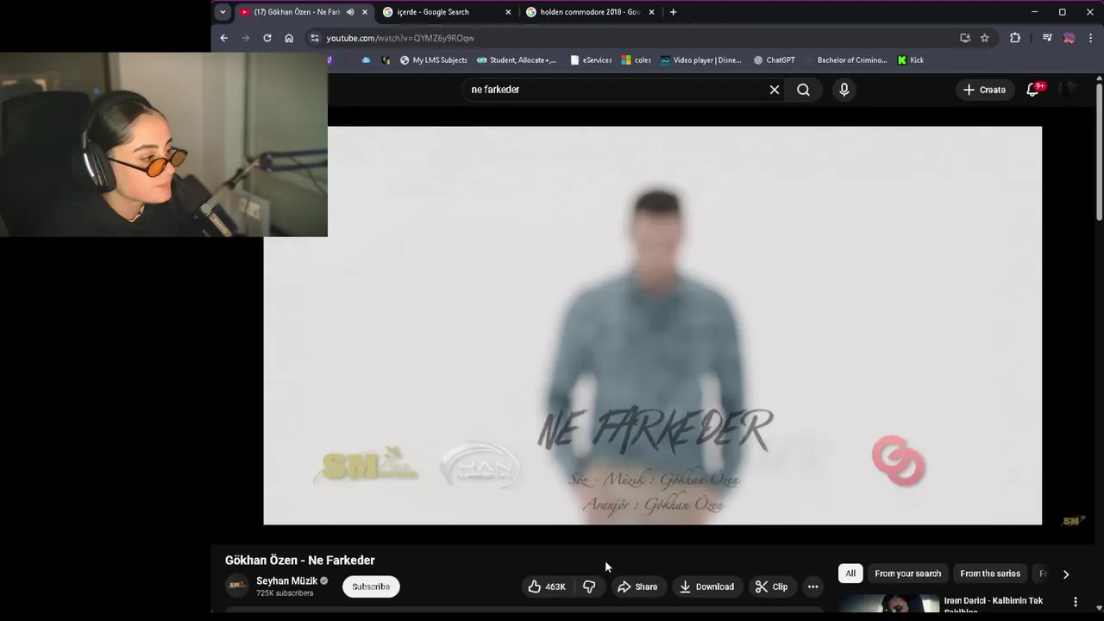Viewport: 1104px width, 621px height.
Task: Close the Gökhan Özen YouTube tab
Action: click(365, 12)
